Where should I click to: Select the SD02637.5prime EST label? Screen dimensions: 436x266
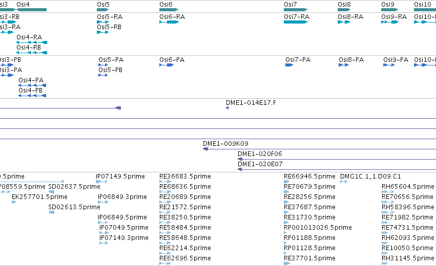tap(74, 187)
